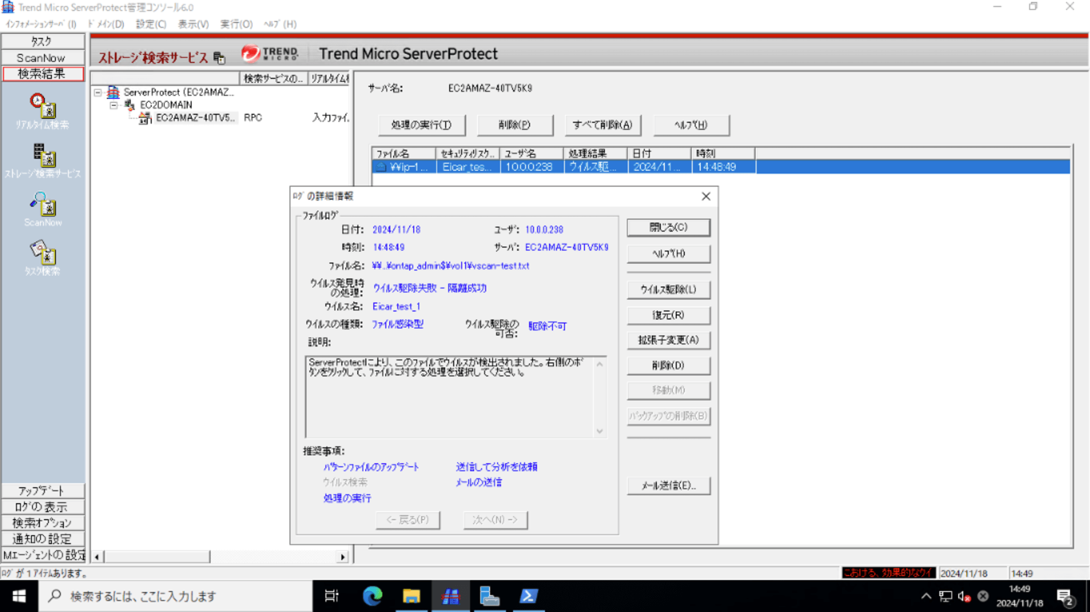Image resolution: width=1090 pixels, height=612 pixels.
Task: Collapse the EC2DOMAIN tree node
Action: (113, 105)
